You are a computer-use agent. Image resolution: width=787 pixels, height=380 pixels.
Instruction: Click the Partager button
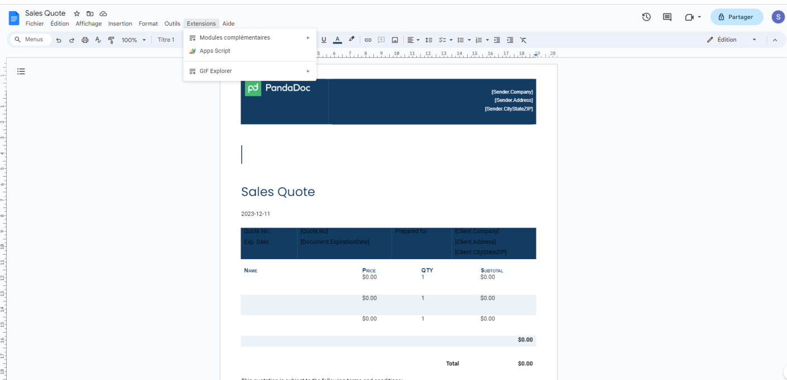click(736, 17)
